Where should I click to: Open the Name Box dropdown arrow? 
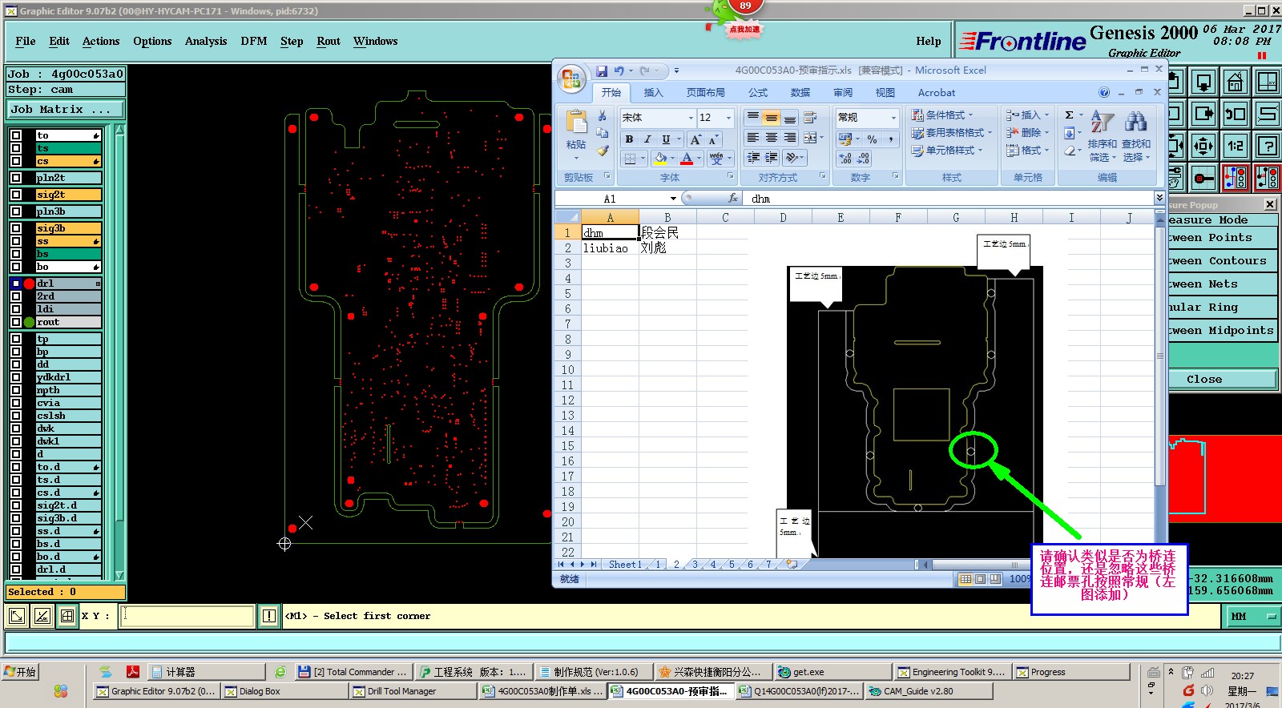[x=673, y=199]
